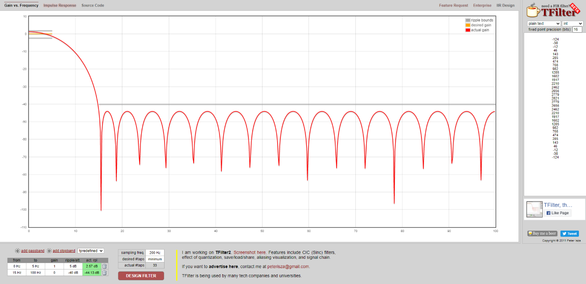Screen dimensions: 586x284
Task: Expand the predefined filters dropdown
Action: 90,251
